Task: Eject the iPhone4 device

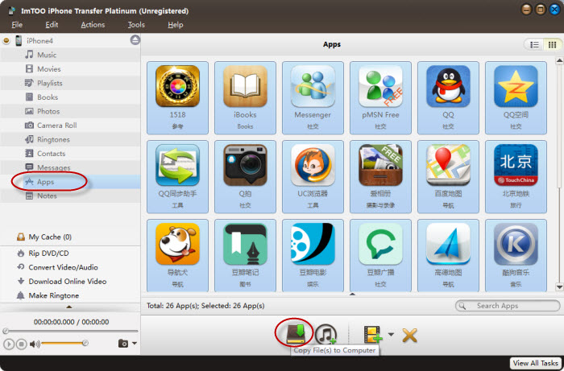Action: [135, 40]
